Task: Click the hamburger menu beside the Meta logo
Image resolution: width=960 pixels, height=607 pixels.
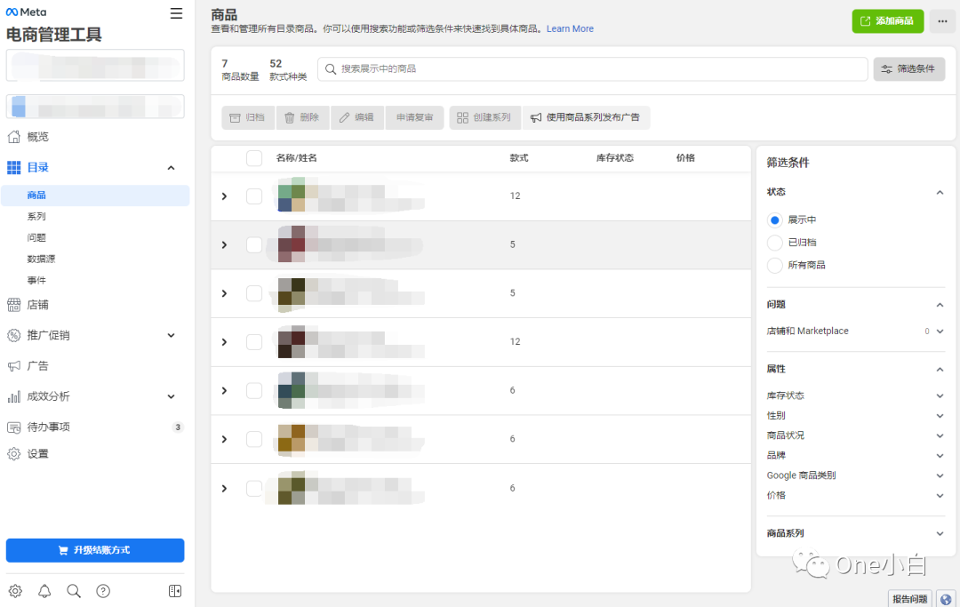Action: click(175, 13)
